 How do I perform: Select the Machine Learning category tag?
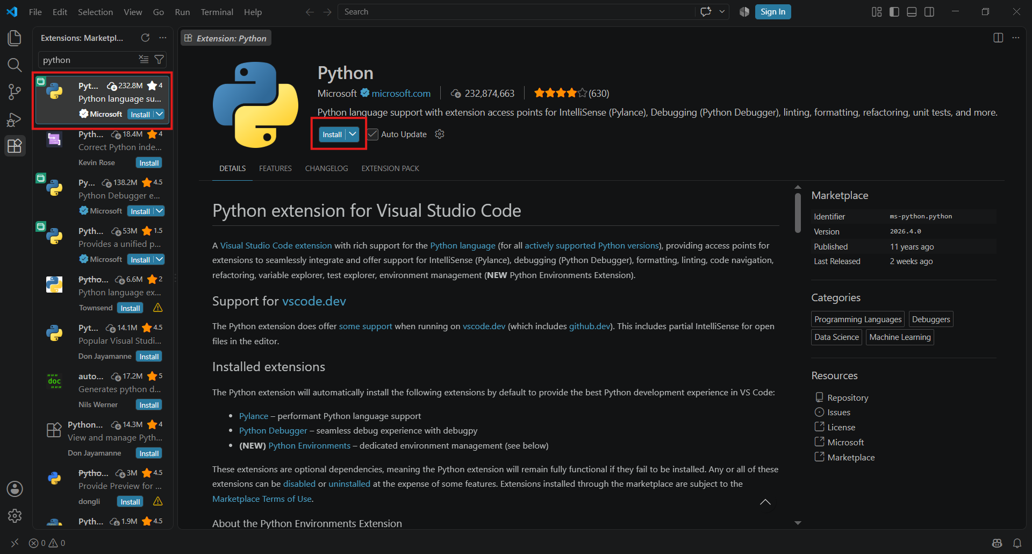pyautogui.click(x=900, y=337)
